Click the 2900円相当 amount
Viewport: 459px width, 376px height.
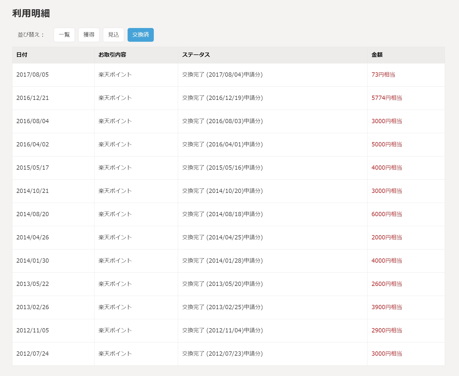386,331
